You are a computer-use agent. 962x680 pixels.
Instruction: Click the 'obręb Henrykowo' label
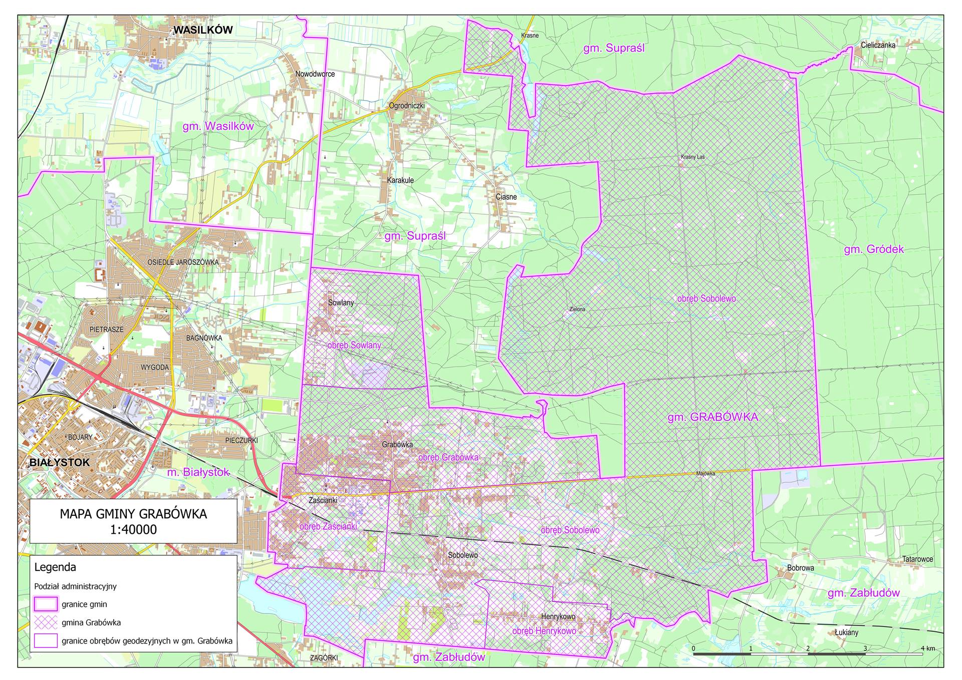point(544,631)
